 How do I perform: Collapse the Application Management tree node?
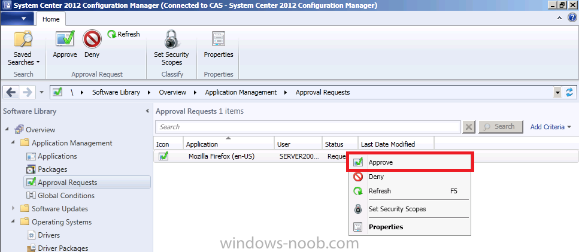[x=13, y=143]
